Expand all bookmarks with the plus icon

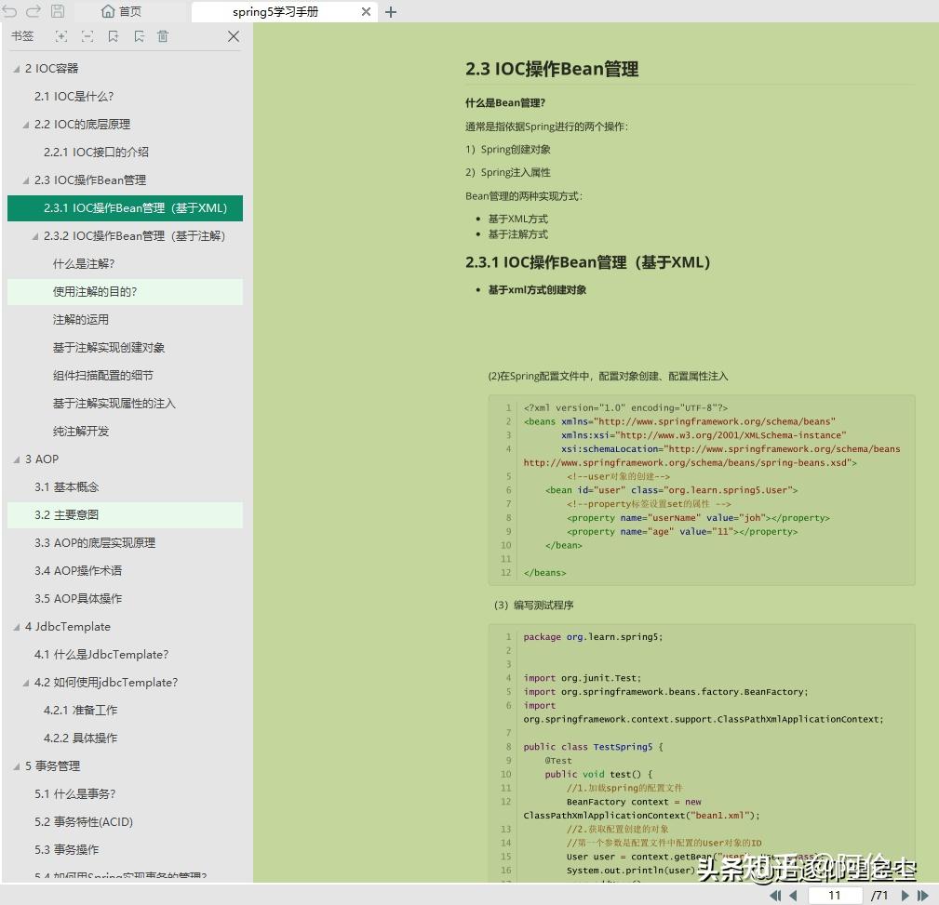click(x=61, y=35)
